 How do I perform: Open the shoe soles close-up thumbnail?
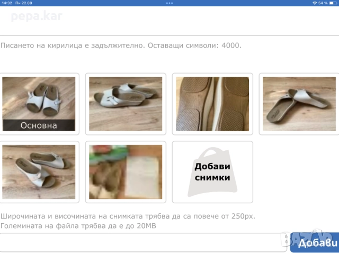point(212,104)
